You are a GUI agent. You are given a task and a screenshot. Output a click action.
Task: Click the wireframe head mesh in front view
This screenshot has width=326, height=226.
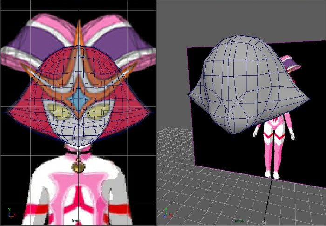[79, 95]
